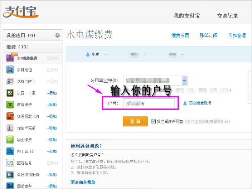Click the 网上营业厅 blue icon
The image size is (252, 189).
pyautogui.click(x=10, y=151)
